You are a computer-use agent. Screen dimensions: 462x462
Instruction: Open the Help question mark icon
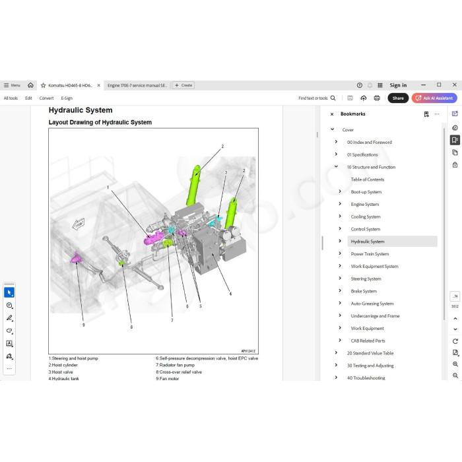360,85
